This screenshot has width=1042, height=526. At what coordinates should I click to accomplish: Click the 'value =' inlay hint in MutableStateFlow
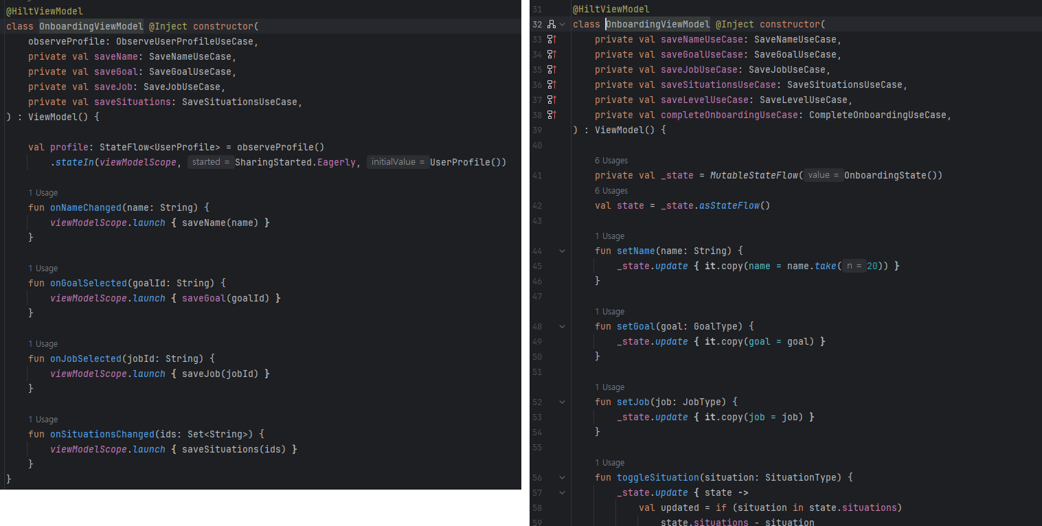(x=822, y=175)
